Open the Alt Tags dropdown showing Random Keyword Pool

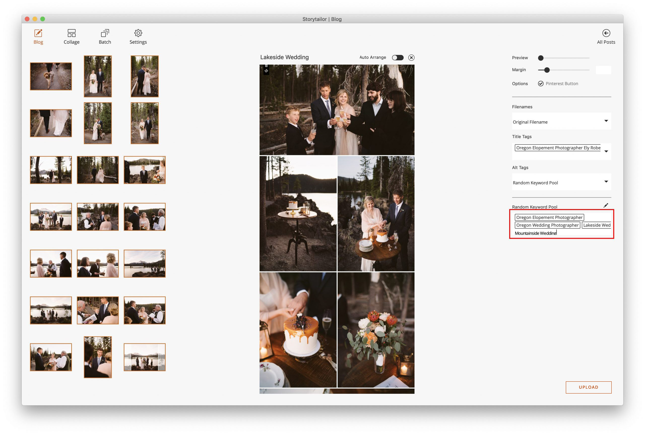pyautogui.click(x=561, y=182)
